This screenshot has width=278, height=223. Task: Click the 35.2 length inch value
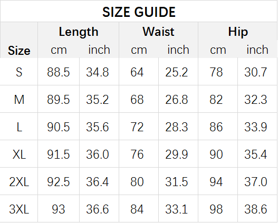98,100
